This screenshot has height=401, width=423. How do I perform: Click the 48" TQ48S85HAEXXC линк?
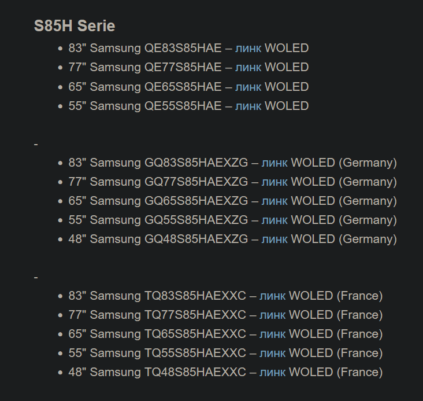tap(272, 373)
